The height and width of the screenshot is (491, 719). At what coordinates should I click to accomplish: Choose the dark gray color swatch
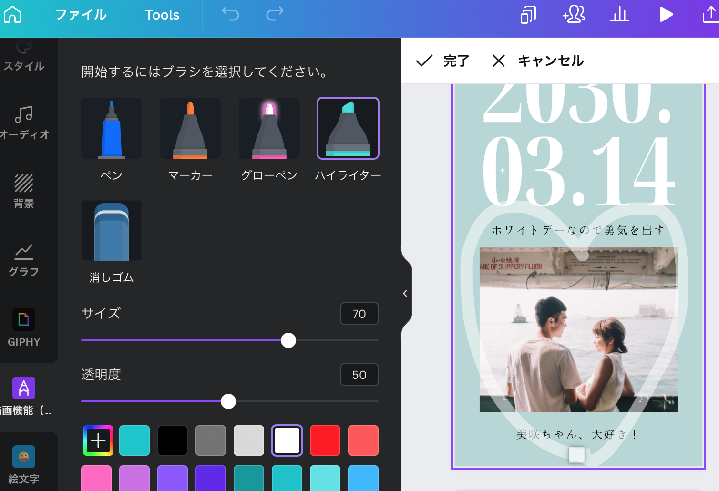tap(211, 440)
